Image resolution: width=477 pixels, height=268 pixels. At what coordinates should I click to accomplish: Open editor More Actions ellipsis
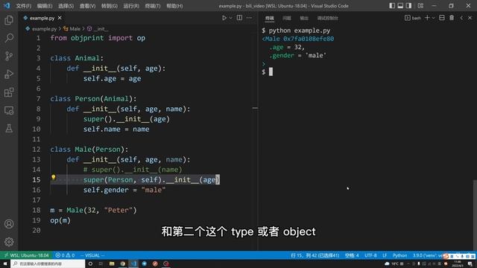pos(249,18)
